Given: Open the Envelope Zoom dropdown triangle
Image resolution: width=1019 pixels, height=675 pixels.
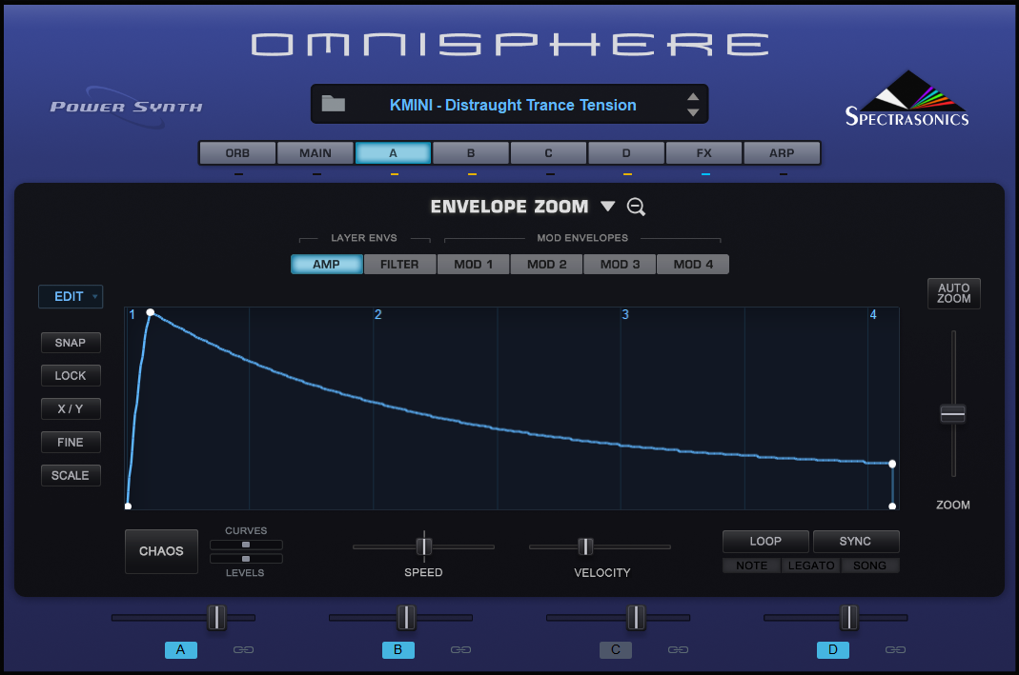Looking at the screenshot, I should 607,207.
